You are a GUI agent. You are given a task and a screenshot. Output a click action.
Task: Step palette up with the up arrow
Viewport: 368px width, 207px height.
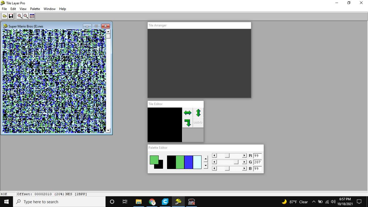point(206,159)
